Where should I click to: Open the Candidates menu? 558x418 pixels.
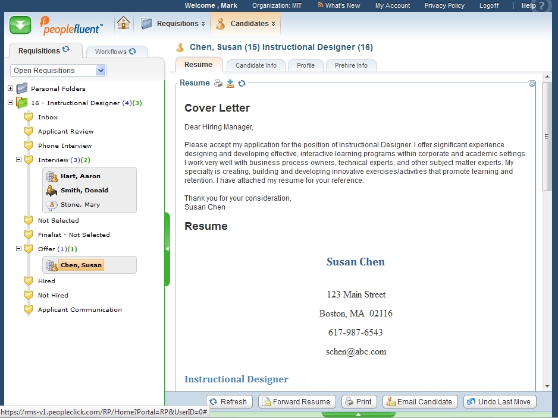(x=246, y=24)
